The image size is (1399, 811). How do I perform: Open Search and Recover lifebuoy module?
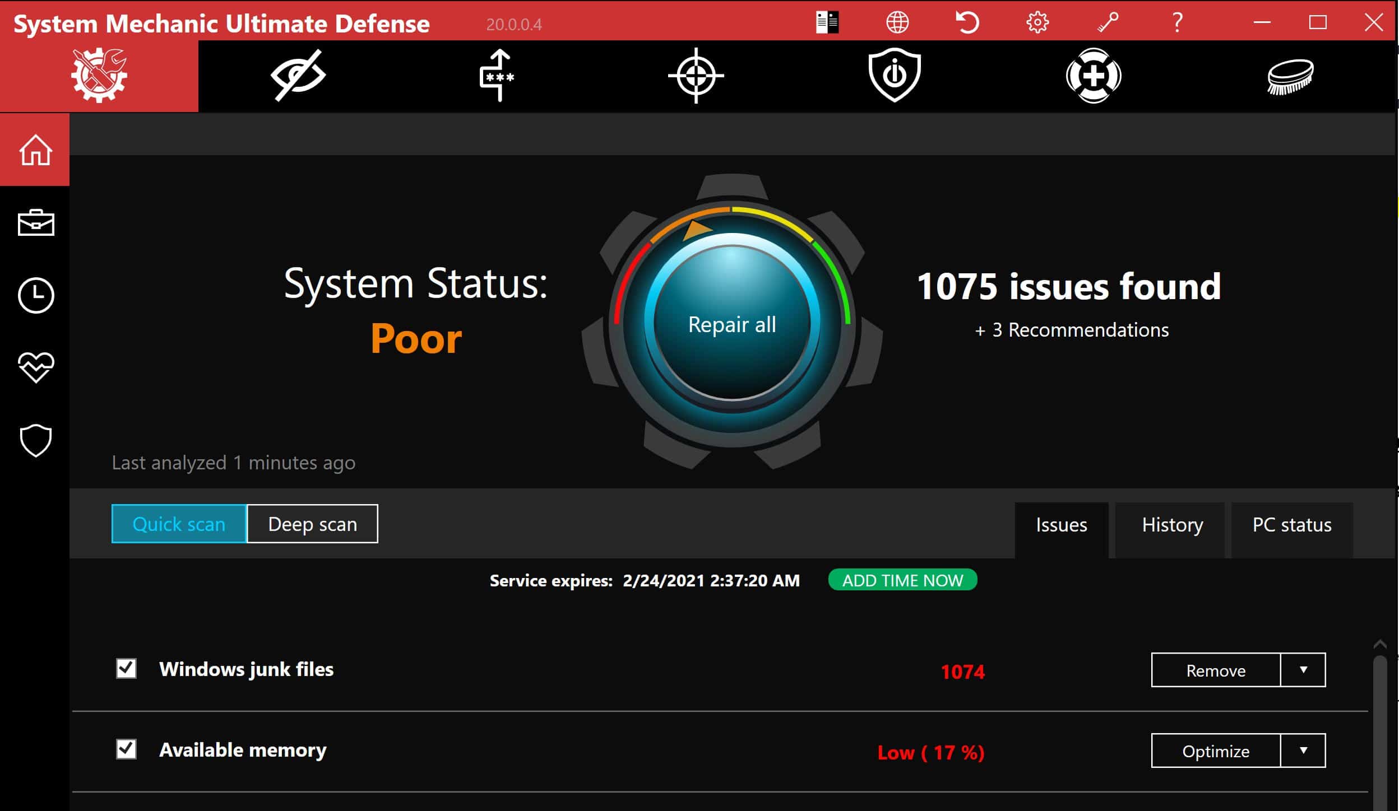pos(1093,76)
